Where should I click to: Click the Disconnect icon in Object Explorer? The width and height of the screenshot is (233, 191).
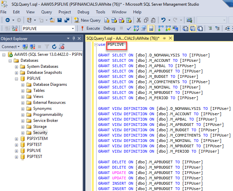32,47
